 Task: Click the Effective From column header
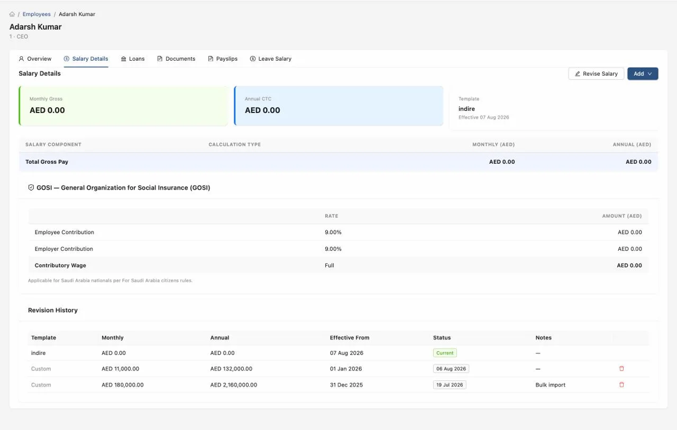click(x=350, y=338)
